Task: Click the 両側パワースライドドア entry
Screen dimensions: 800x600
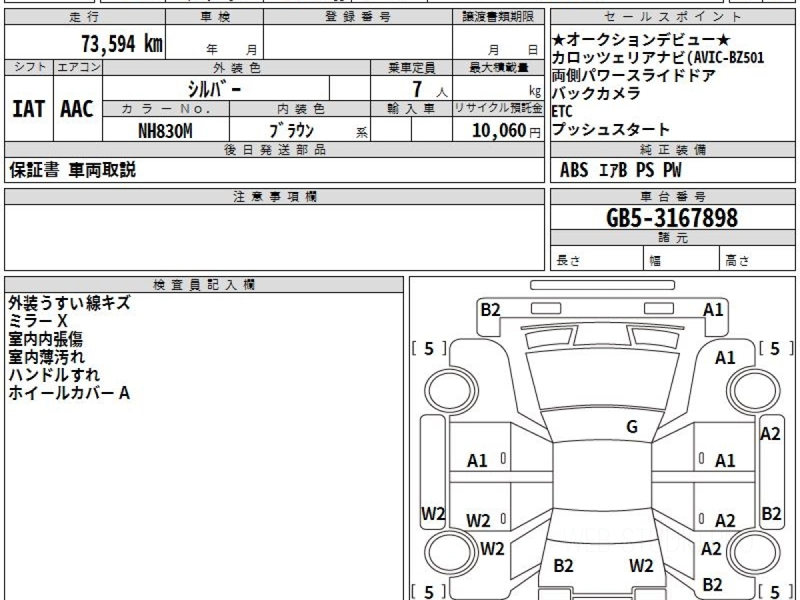Action: [634, 75]
